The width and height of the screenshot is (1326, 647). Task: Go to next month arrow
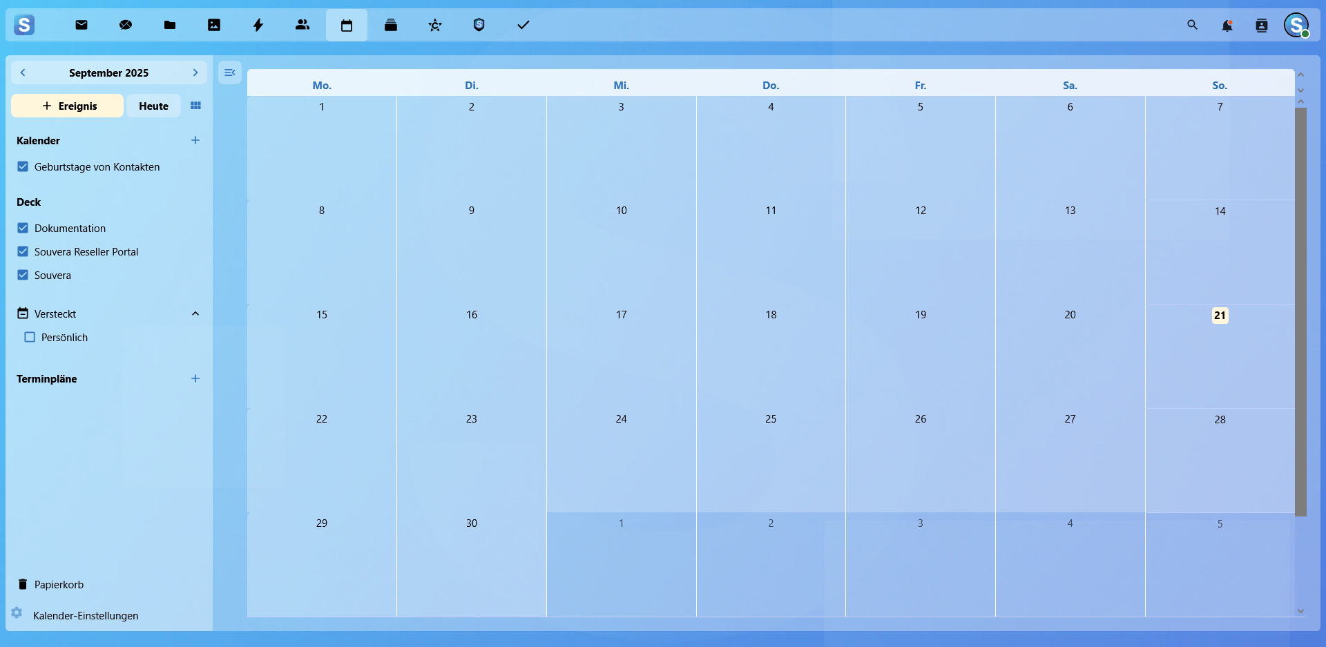tap(195, 73)
